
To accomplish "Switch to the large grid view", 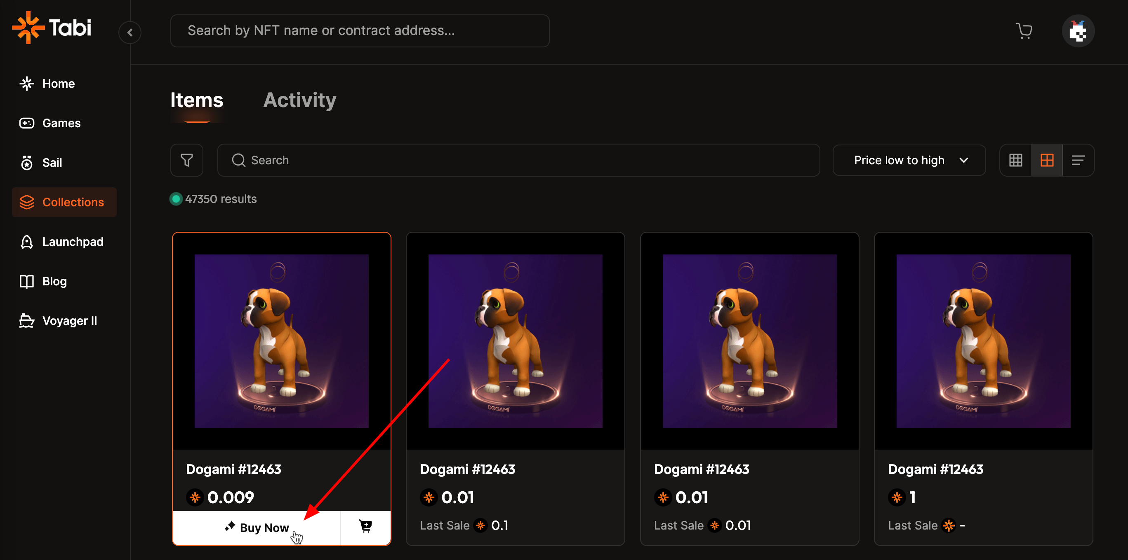I will [x=1047, y=161].
